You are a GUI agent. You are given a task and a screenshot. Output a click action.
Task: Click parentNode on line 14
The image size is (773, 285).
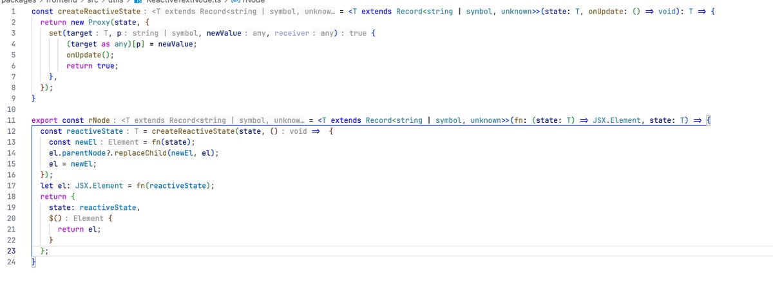tap(84, 153)
